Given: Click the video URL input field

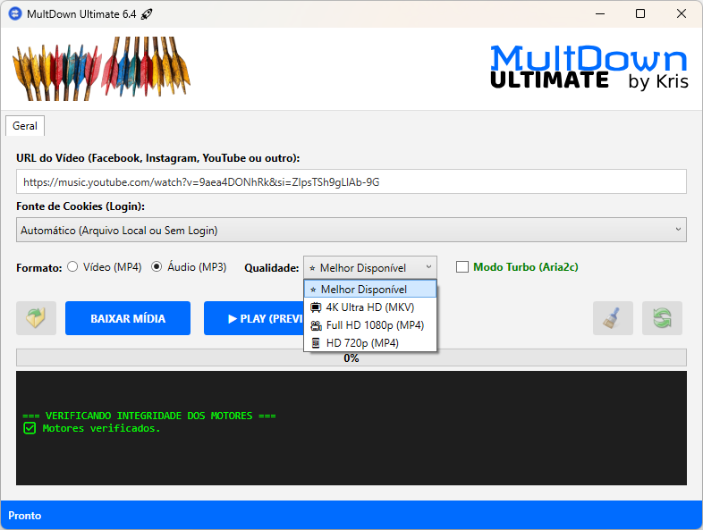Looking at the screenshot, I should pyautogui.click(x=351, y=181).
